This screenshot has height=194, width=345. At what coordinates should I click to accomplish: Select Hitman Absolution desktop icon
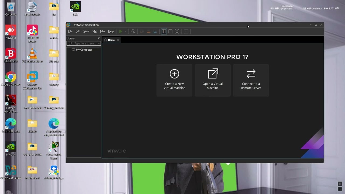[11, 104]
